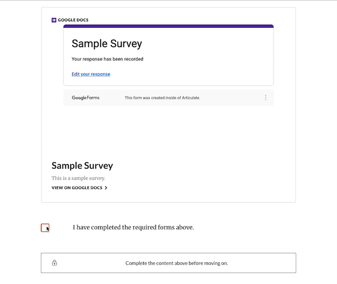Click the purple Google Docs form icon

[54, 20]
